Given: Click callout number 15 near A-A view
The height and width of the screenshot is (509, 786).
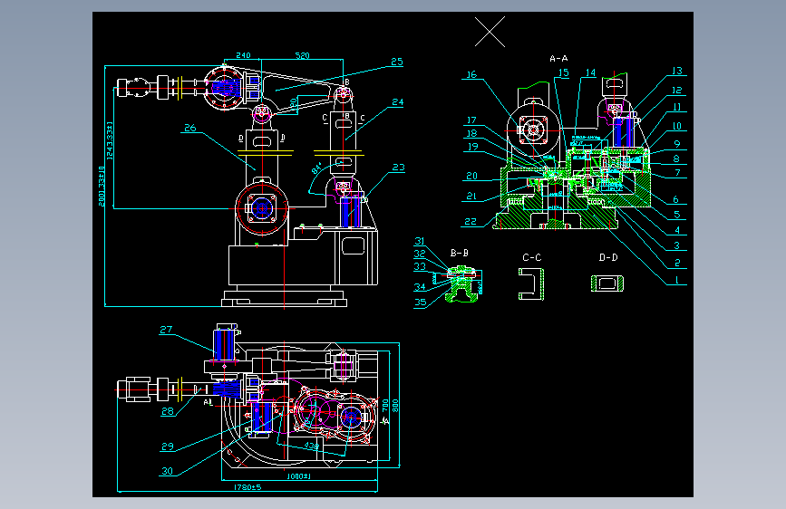Looking at the screenshot, I should click(x=563, y=72).
